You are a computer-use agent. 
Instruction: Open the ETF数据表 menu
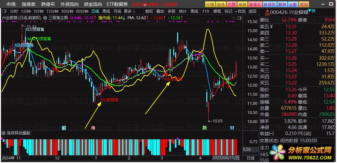click(x=117, y=4)
